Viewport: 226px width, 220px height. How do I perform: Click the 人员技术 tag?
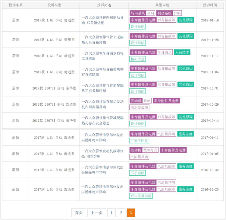(x=182, y=52)
